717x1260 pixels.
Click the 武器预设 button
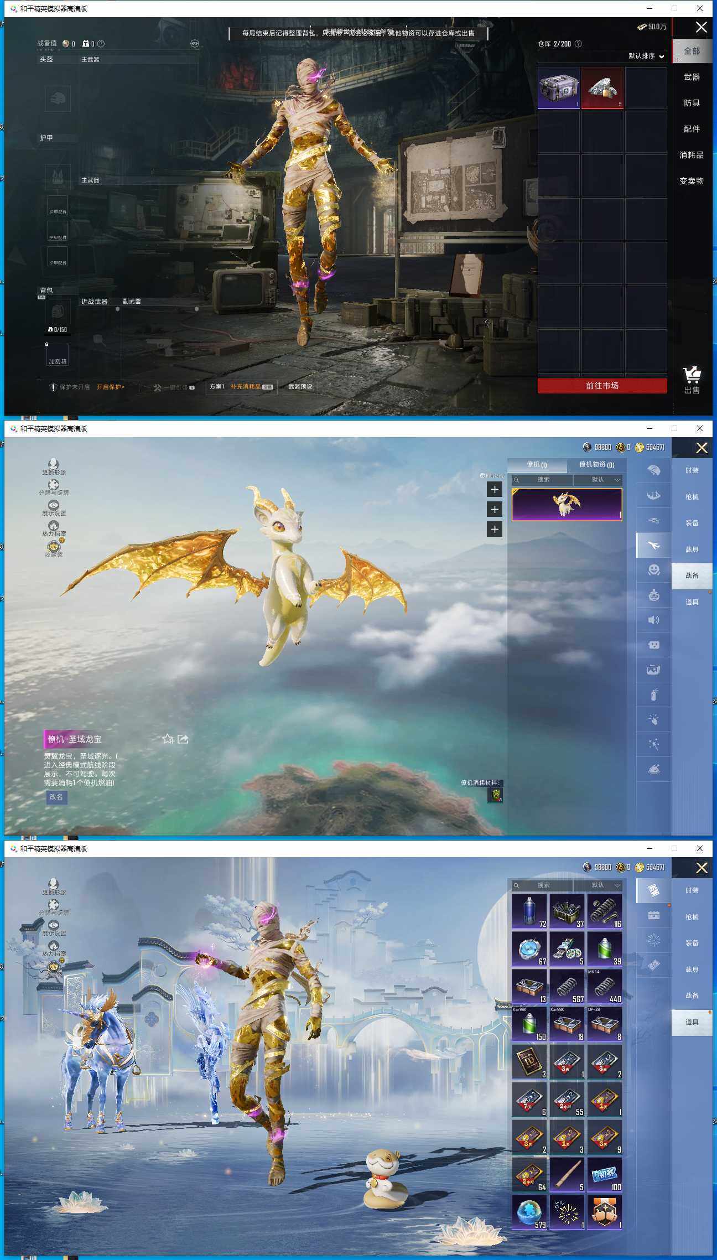click(300, 387)
